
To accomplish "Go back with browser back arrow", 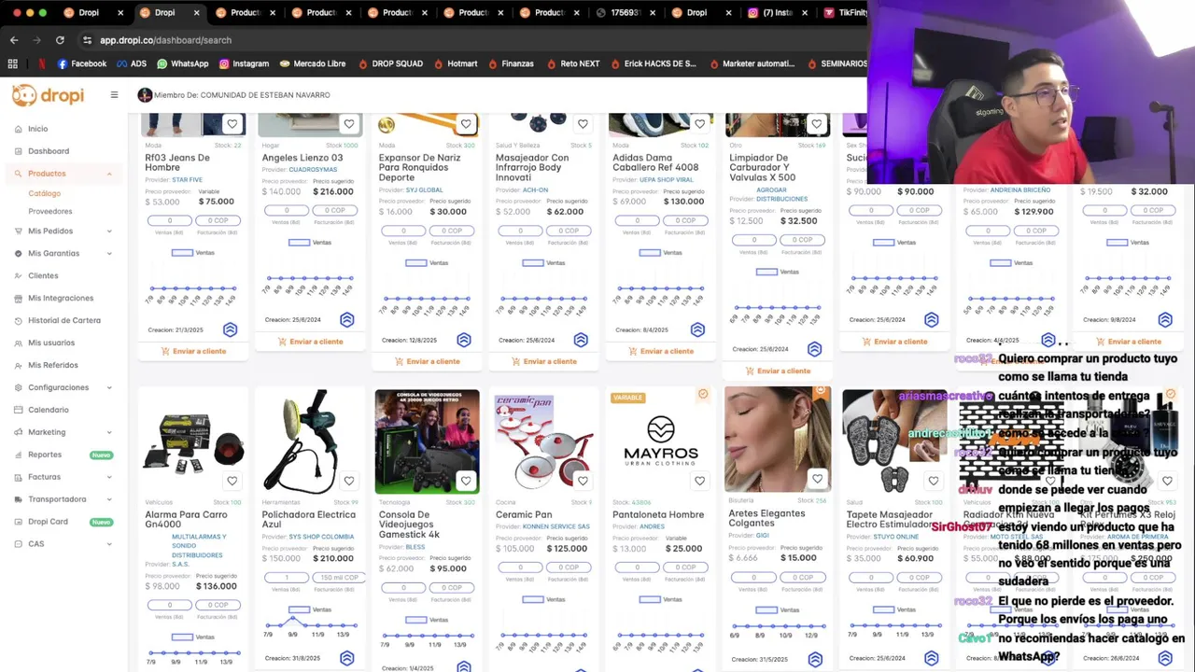I will (x=14, y=40).
